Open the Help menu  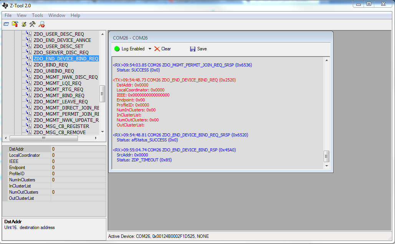75,15
